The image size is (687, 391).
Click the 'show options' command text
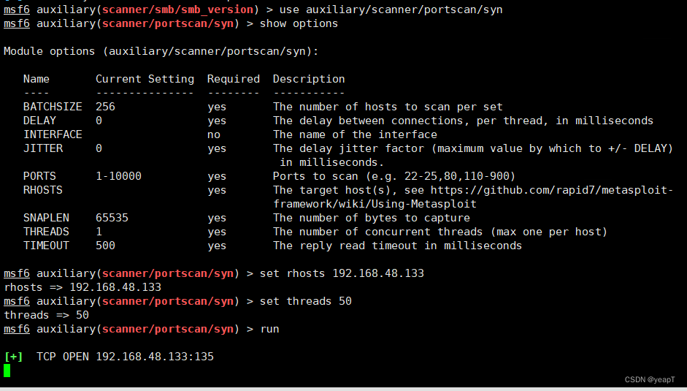coord(299,23)
